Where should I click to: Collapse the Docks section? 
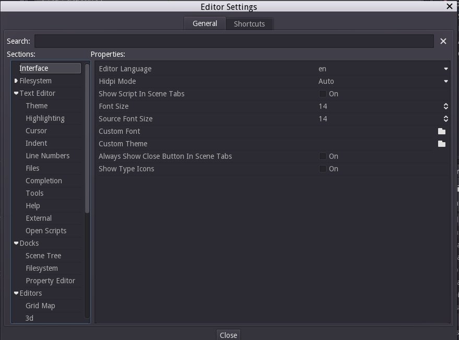click(x=16, y=243)
